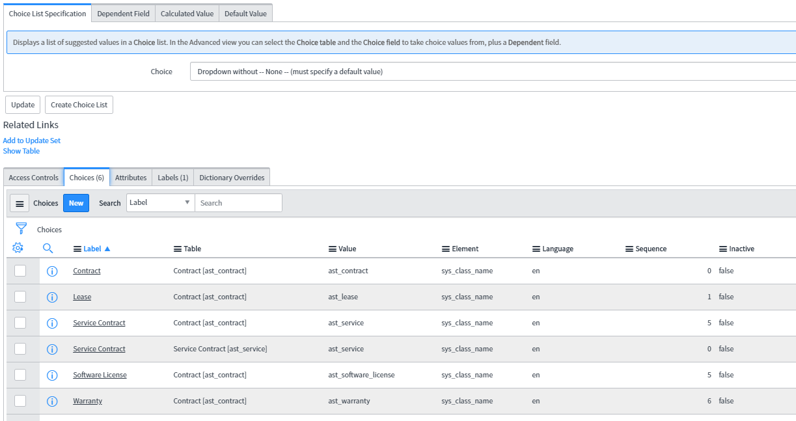Image resolution: width=796 pixels, height=421 pixels.
Task: Open the Choices list hamburger menu
Action: tap(20, 203)
